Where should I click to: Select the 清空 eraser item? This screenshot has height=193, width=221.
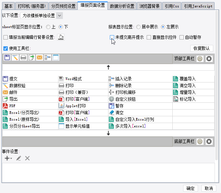click(x=140, y=113)
